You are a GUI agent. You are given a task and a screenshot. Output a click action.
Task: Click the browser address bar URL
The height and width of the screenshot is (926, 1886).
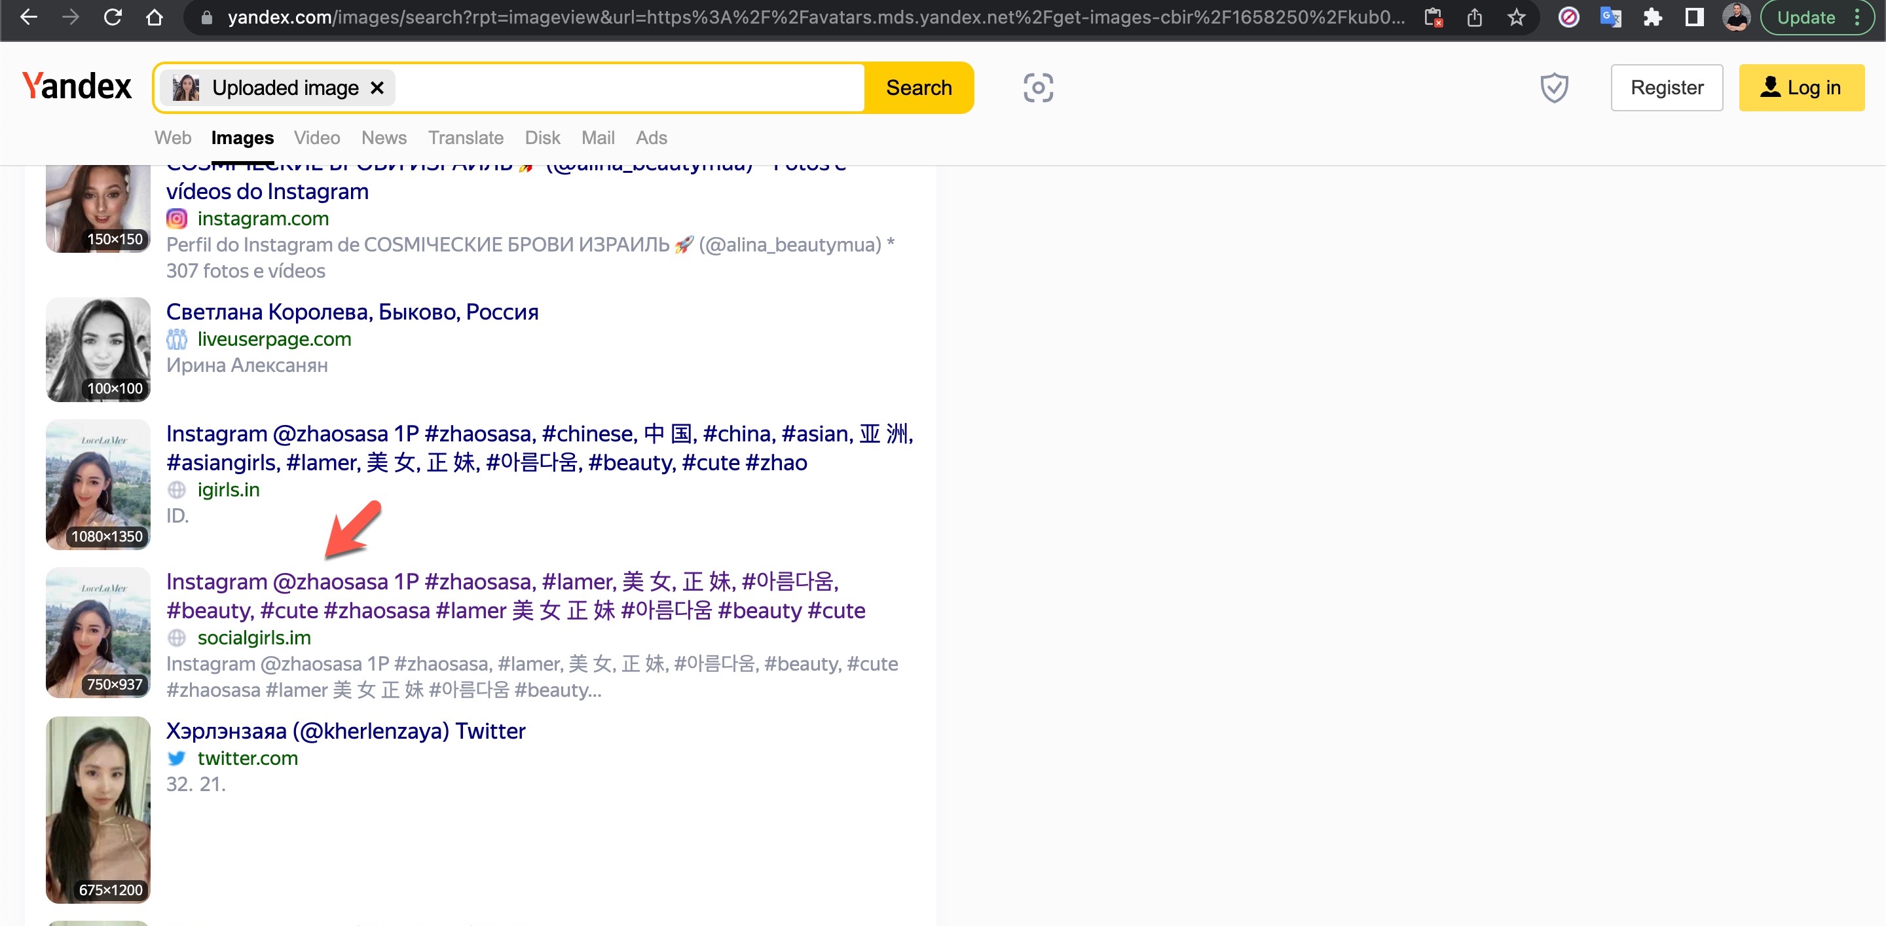[x=817, y=18]
